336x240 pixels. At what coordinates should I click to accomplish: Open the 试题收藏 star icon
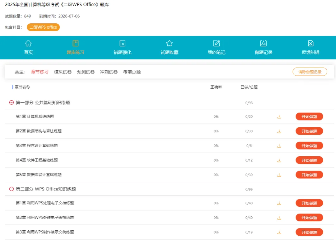click(x=169, y=43)
